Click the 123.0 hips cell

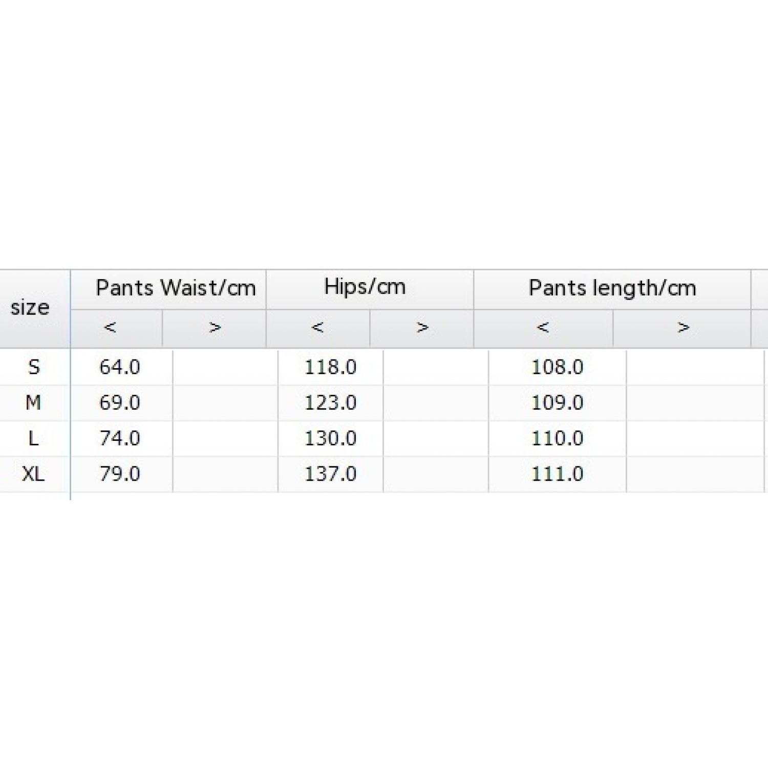tap(331, 403)
